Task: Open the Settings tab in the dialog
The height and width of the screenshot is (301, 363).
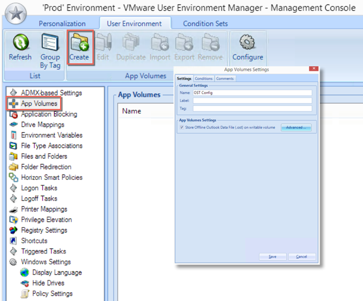Action: tap(184, 78)
